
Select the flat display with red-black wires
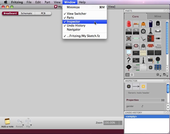point(129,53)
